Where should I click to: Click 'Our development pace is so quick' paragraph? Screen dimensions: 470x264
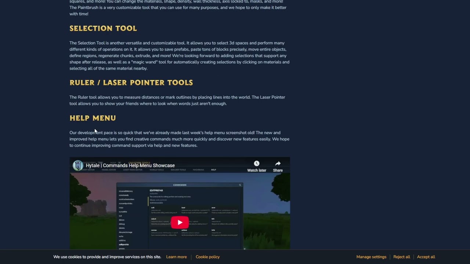(x=180, y=139)
